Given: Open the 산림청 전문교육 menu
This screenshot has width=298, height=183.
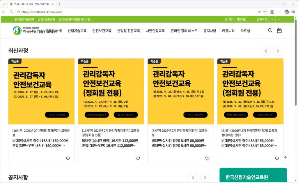Looking at the screenshot, I should pyautogui.click(x=128, y=31).
